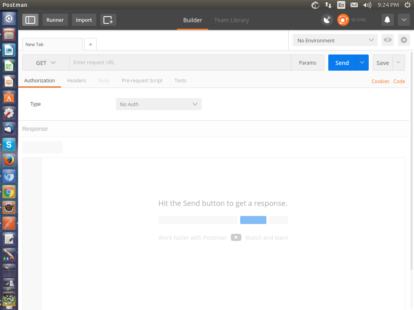Select the Pre-request Script tab

pos(142,81)
